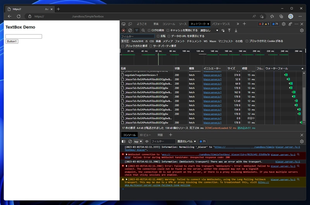Filter requests by Fetch/XHR
Image resolution: width=310 pixels, height=205 pixels.
click(138, 41)
